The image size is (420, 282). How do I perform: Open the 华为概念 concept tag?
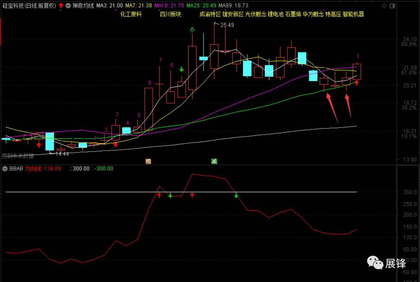click(x=313, y=14)
